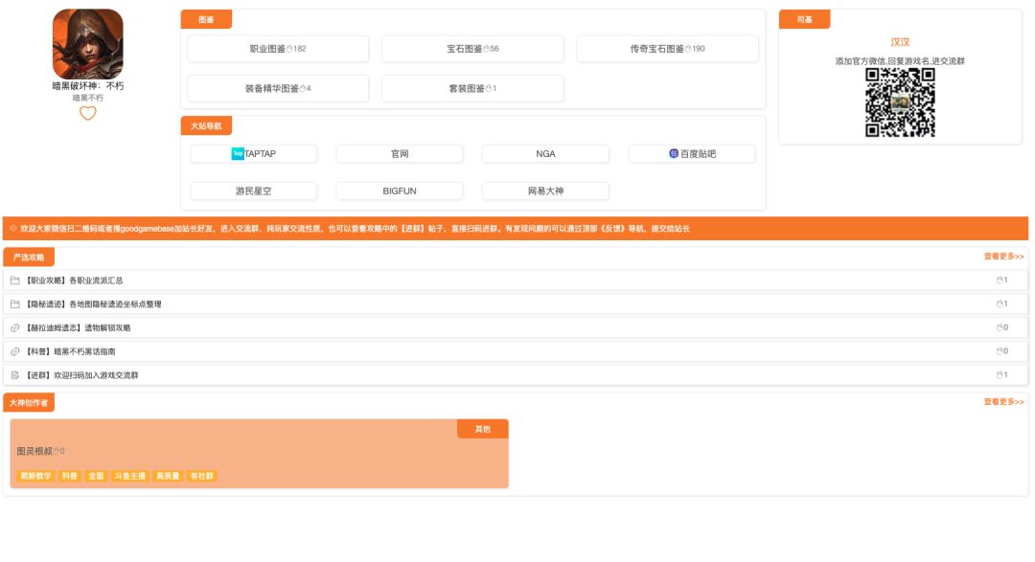Screen dimensions: 1035x562
Task: Click folder icon beside 【职业攻略】各职业流派汇总
Action: tap(14, 281)
